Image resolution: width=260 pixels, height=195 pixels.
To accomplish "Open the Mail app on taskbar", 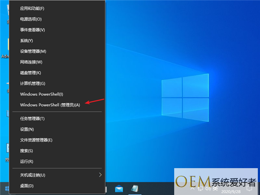I will coord(119,188).
